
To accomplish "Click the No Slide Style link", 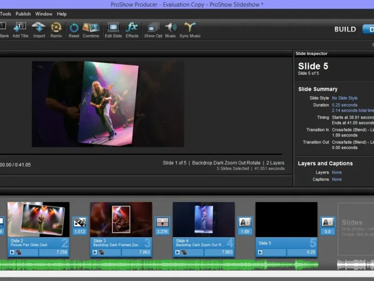I will tap(345, 98).
